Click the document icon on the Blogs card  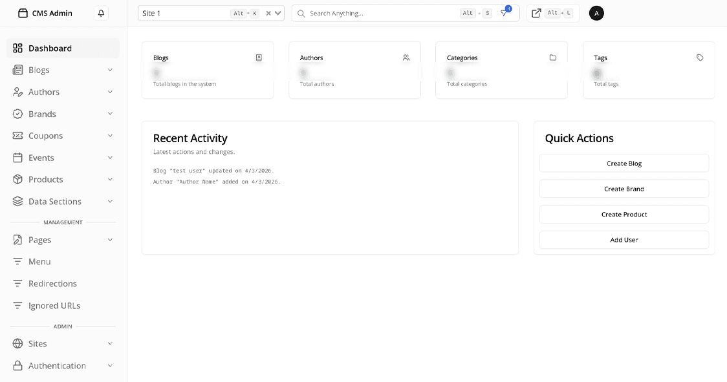tap(259, 58)
